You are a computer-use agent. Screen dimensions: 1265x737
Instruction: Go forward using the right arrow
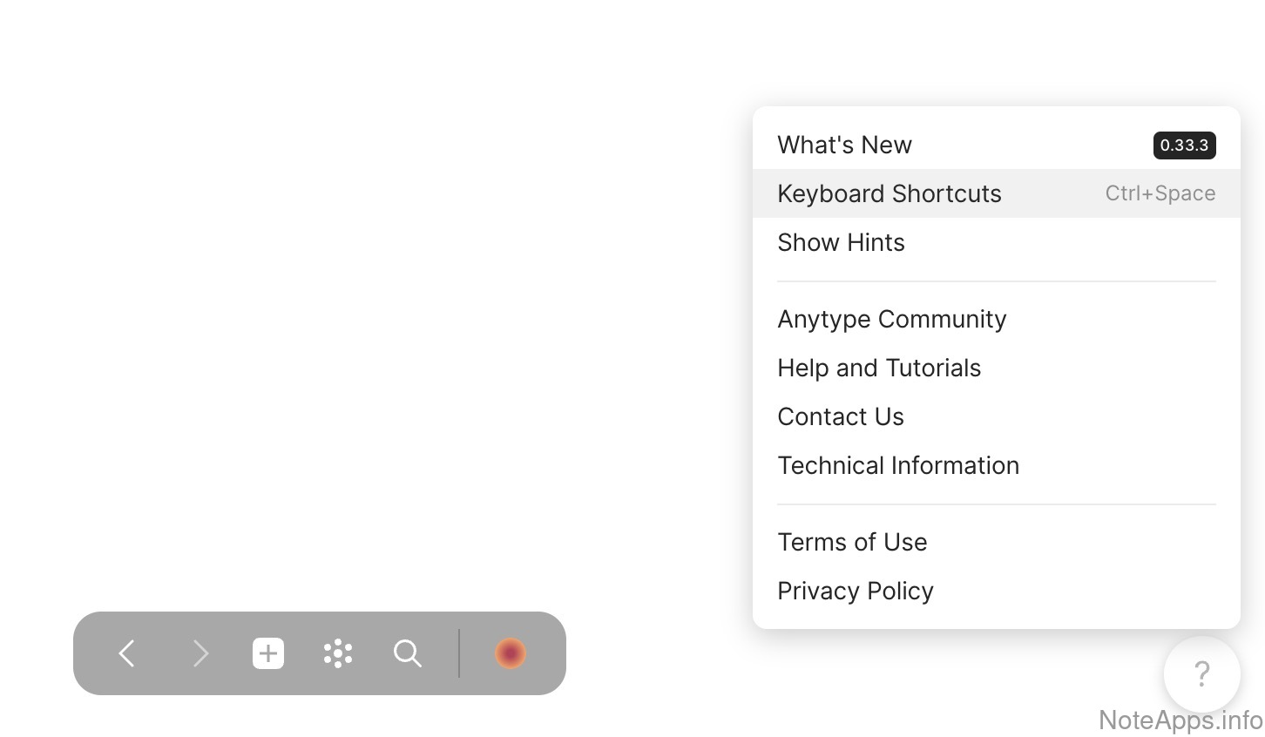(x=200, y=653)
